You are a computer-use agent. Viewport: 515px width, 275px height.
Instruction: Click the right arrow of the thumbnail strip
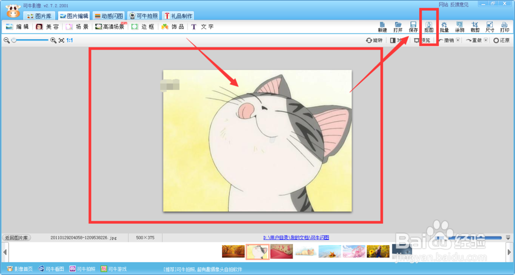(509, 252)
